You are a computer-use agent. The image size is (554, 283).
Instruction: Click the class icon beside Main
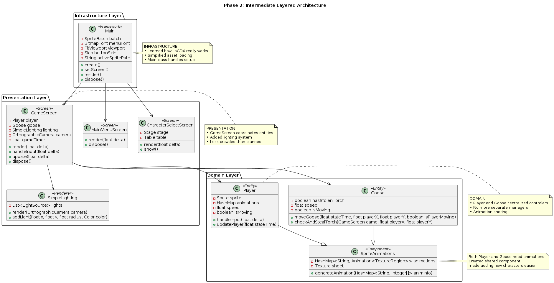pyautogui.click(x=93, y=29)
